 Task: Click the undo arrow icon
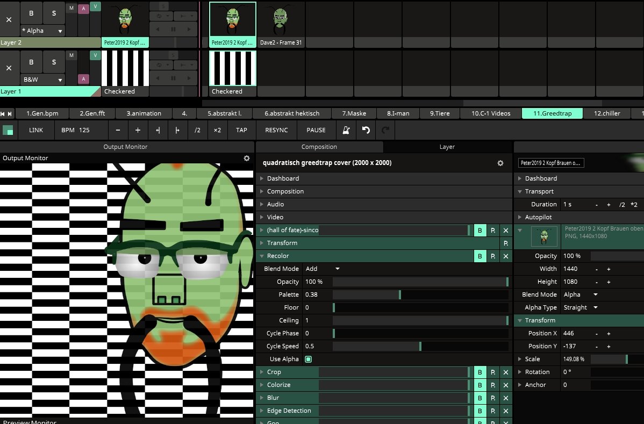tap(366, 130)
